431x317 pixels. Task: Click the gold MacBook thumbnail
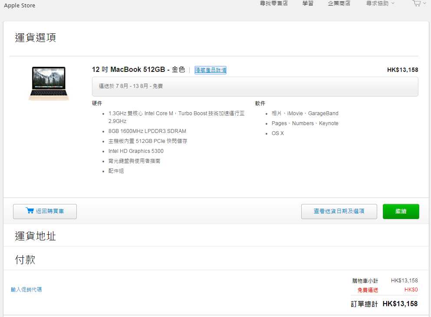[x=49, y=83]
